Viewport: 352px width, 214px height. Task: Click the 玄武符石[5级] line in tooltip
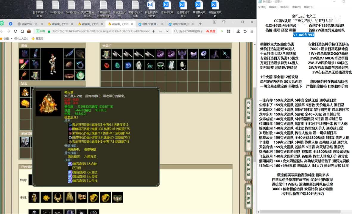click(99, 141)
